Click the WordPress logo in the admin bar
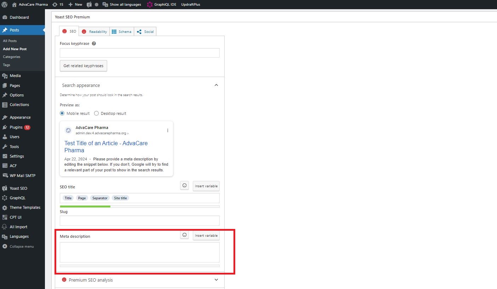Viewport: 497px width, 289px height. coord(4,5)
